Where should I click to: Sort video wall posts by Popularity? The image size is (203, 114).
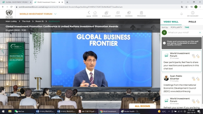176,28
